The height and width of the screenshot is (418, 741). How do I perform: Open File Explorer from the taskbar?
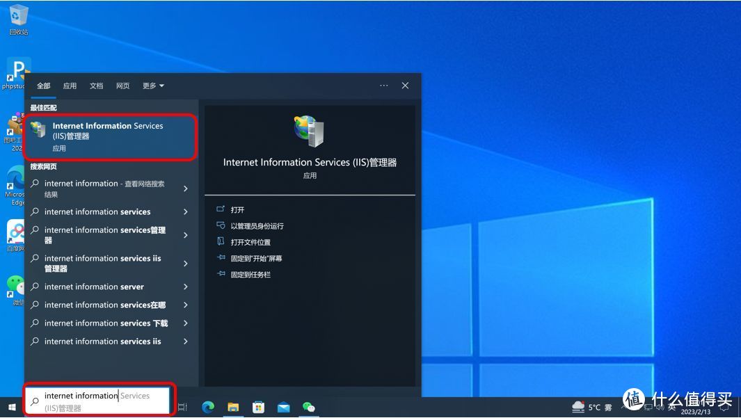(233, 406)
